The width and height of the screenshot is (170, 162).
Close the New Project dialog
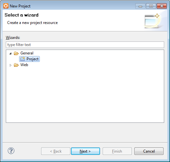coord(162,6)
